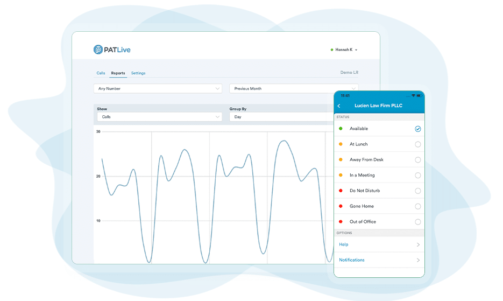Click the red dot next to Do Not Disturb
The width and height of the screenshot is (503, 301).
point(341,191)
